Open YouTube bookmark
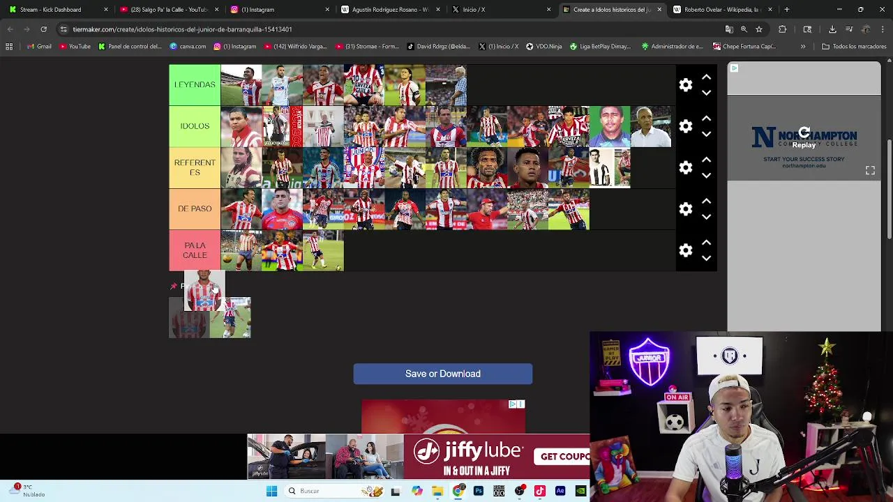 coord(75,47)
